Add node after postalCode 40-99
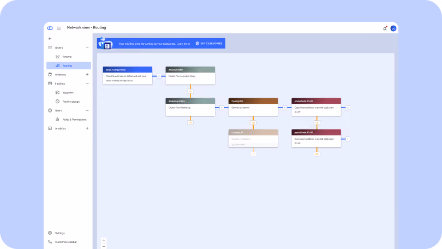 coord(348,139)
